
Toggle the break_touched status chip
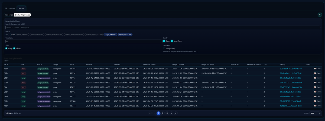22,34
